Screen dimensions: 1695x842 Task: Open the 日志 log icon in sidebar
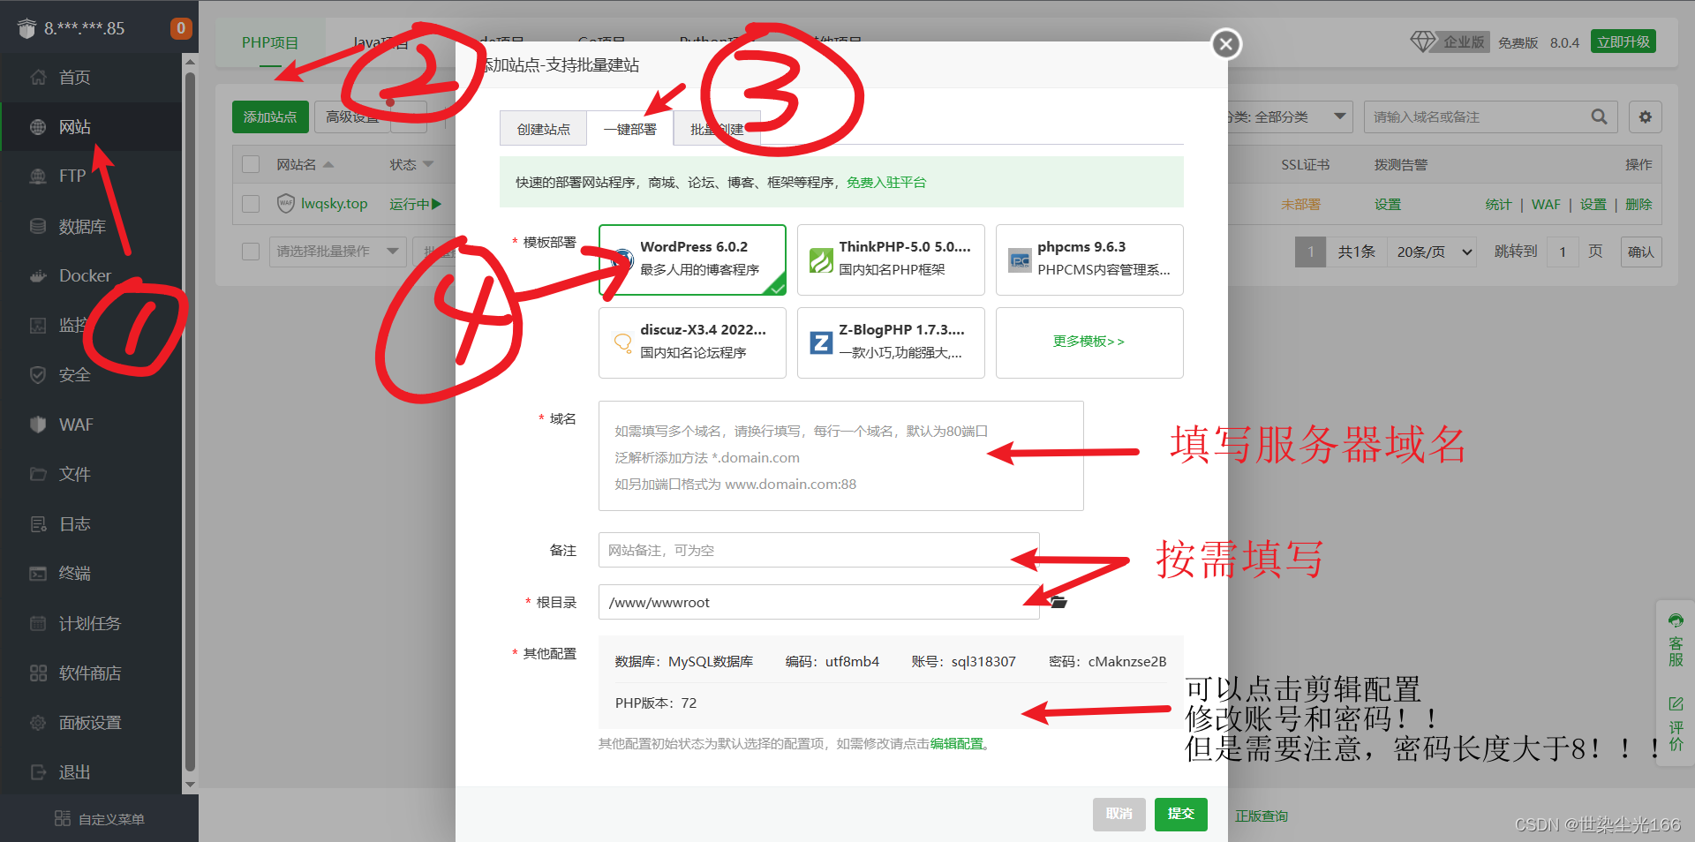(38, 524)
